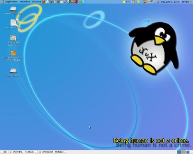The height and width of the screenshot is (154, 193).
Task: Open the terminal launcher icon
Action: coord(51,2)
